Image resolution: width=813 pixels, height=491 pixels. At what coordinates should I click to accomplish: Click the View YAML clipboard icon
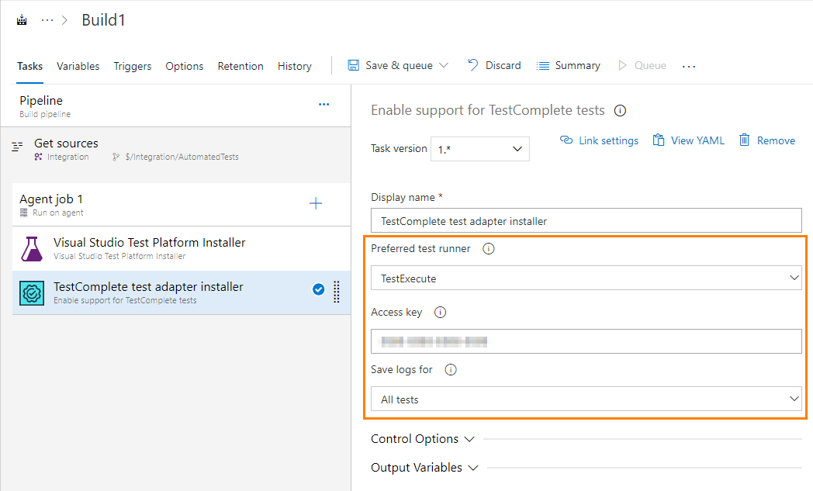click(x=659, y=140)
